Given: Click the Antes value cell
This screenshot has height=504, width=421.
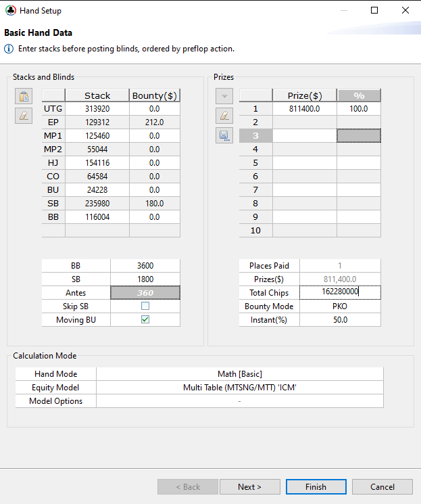Looking at the screenshot, I should click(x=145, y=292).
